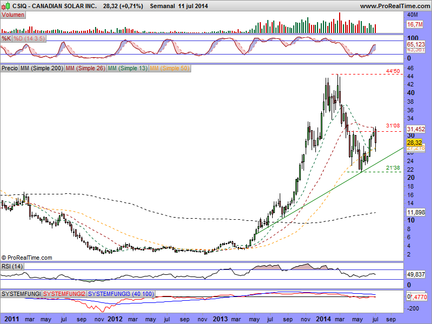Click the Precio panel label
Screen dimensions: 432x324
(x=10, y=68)
